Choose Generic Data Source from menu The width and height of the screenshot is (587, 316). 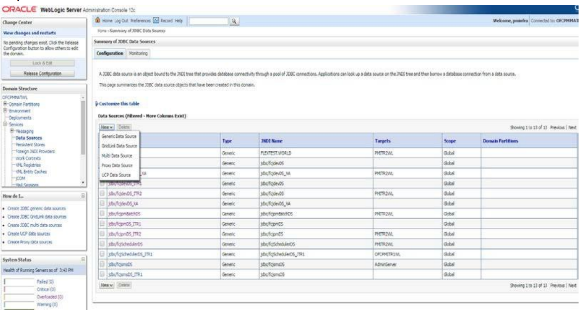pyautogui.click(x=119, y=136)
